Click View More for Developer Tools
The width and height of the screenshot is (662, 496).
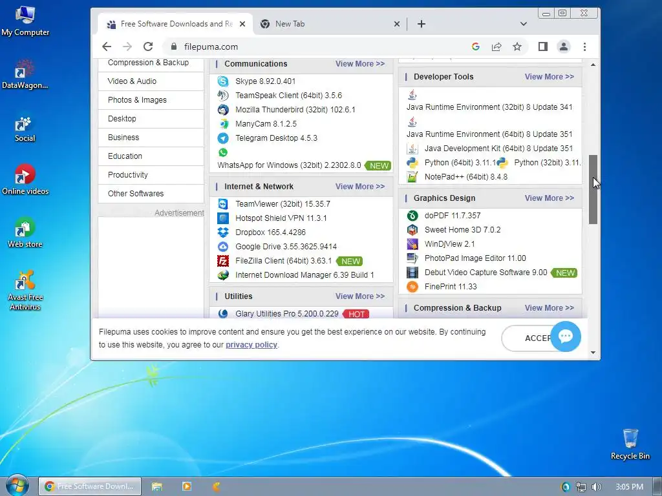pos(550,77)
